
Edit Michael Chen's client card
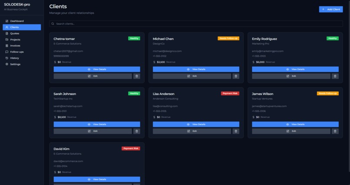point(192,76)
